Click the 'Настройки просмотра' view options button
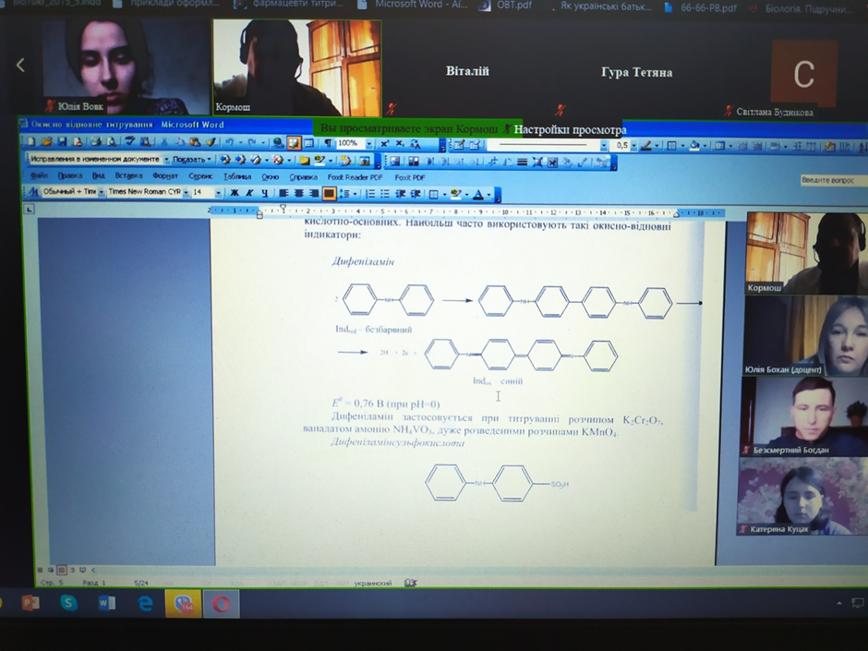Image resolution: width=868 pixels, height=651 pixels. [569, 129]
